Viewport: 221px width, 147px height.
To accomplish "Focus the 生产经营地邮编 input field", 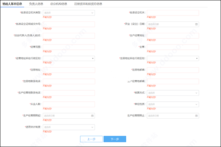I will tap(173, 81).
